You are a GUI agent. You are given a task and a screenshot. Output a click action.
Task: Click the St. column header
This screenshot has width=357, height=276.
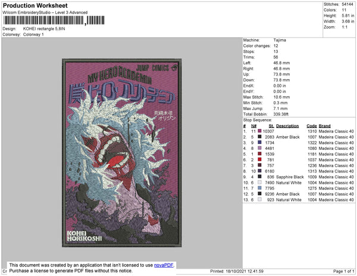pyautogui.click(x=271, y=126)
